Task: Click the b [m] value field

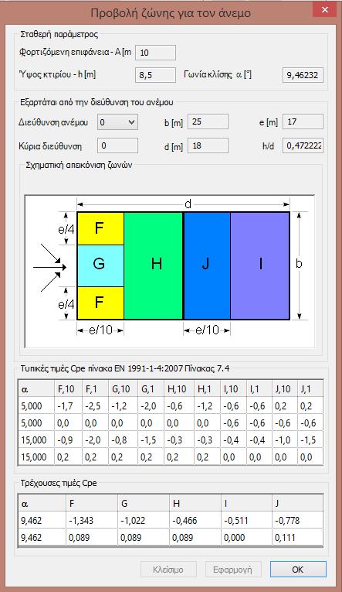Action: coord(208,122)
